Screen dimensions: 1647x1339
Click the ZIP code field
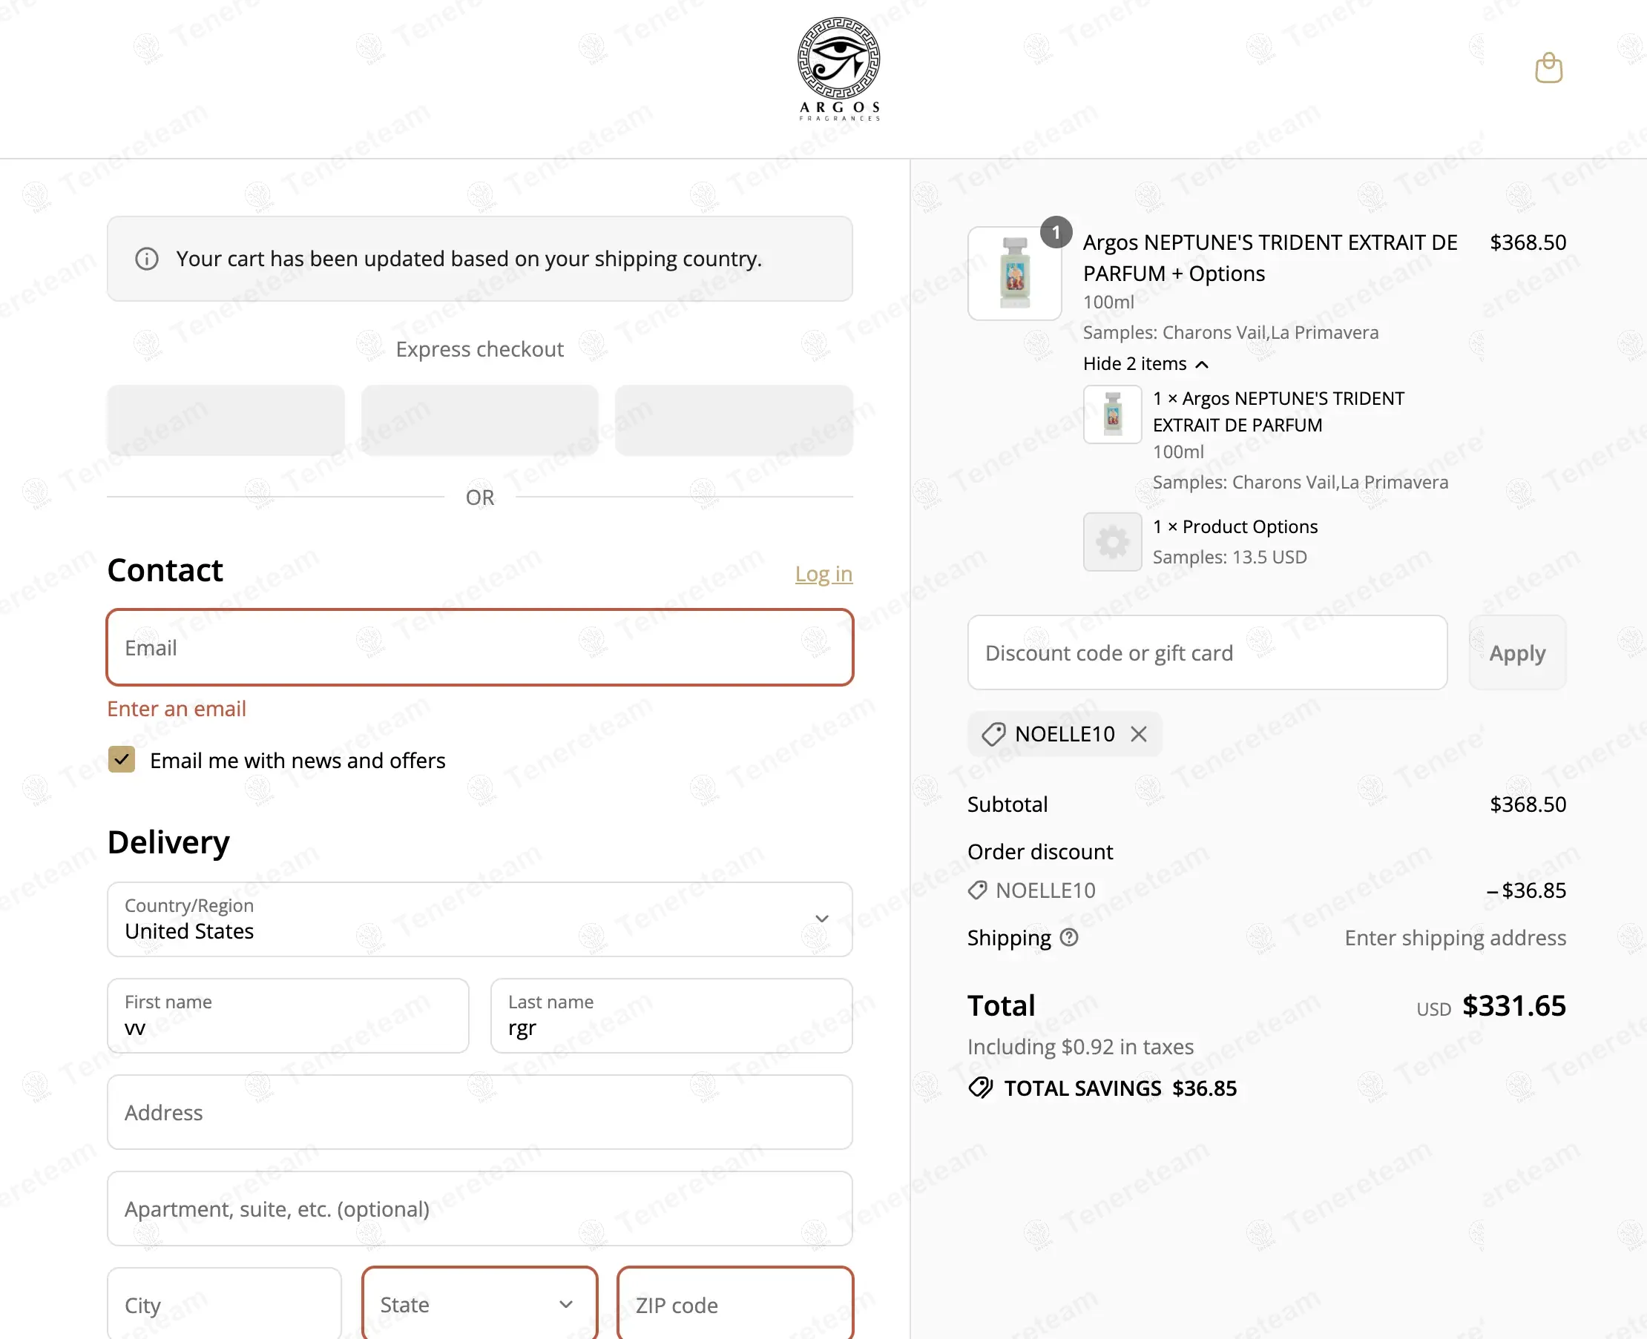pos(734,1304)
